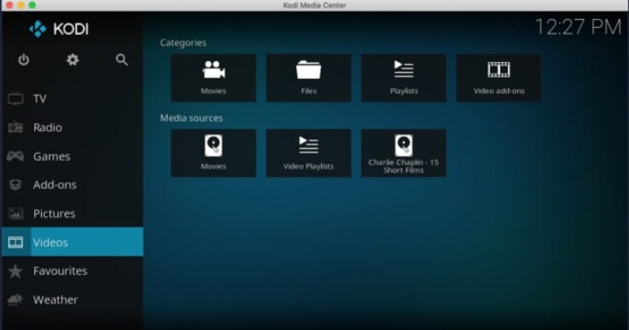Open Charlie Chaplin - 15 Short Films source
629x330 pixels.
[x=403, y=153]
